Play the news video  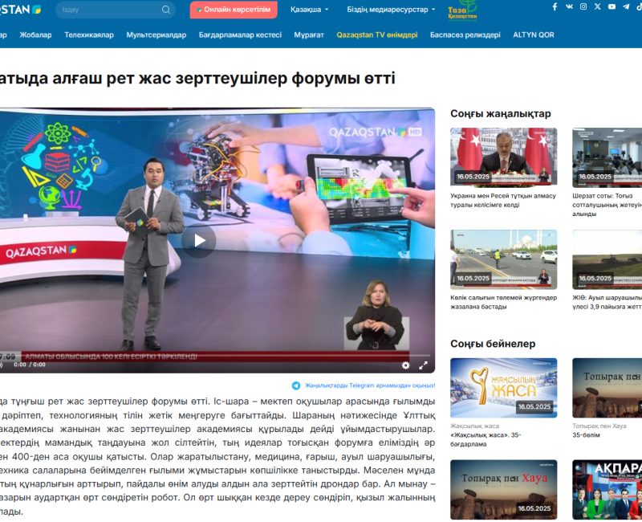(x=198, y=240)
